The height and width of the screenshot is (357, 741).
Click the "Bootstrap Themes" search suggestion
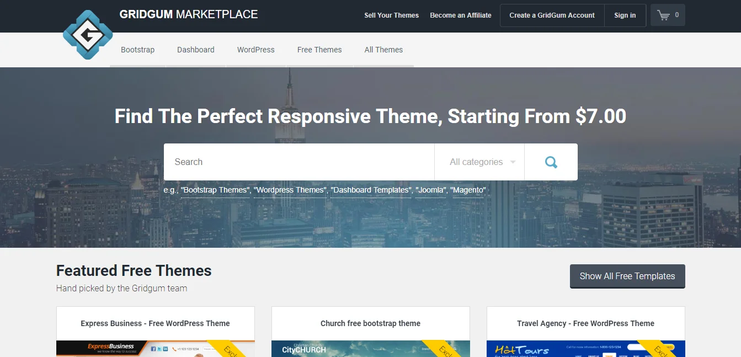point(216,190)
